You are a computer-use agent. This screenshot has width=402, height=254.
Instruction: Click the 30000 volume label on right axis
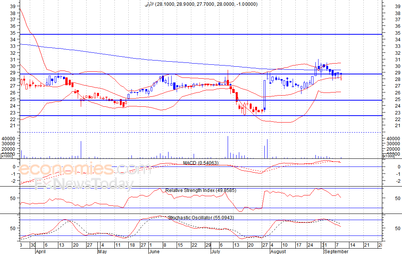(x=393, y=144)
